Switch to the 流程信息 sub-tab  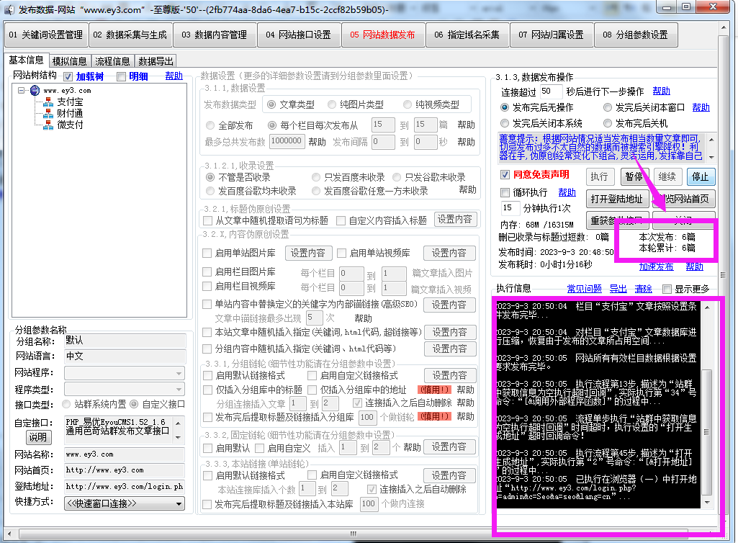112,61
